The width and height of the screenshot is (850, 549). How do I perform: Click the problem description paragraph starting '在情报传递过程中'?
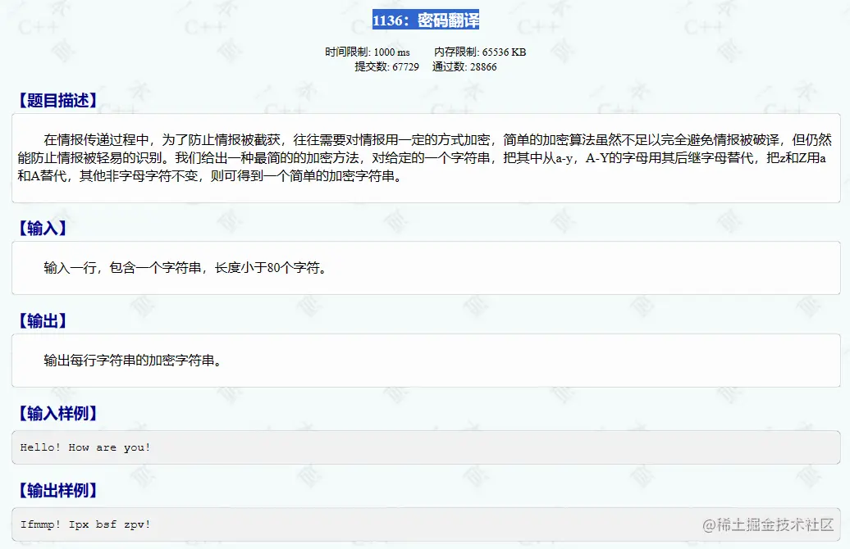pos(424,158)
